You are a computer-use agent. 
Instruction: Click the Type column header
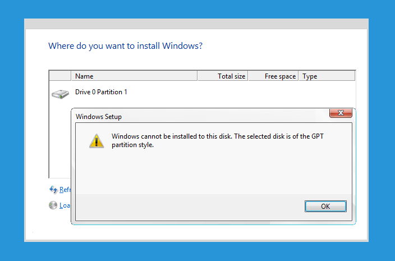(x=327, y=76)
